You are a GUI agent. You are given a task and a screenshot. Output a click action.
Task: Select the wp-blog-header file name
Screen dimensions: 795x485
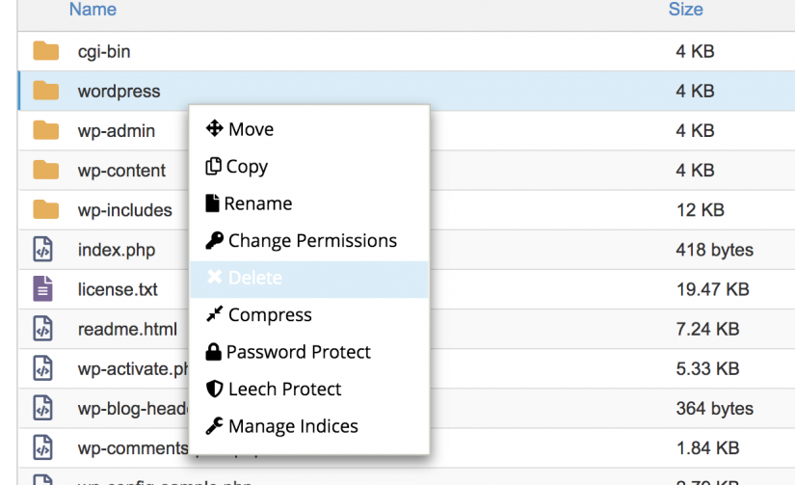(133, 409)
